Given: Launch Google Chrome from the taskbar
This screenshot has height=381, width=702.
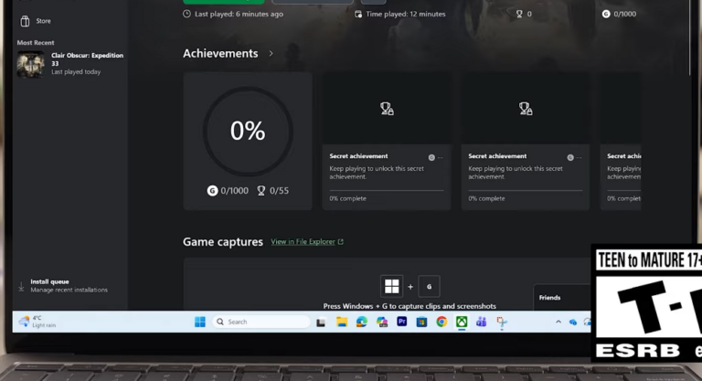Looking at the screenshot, I should point(441,322).
